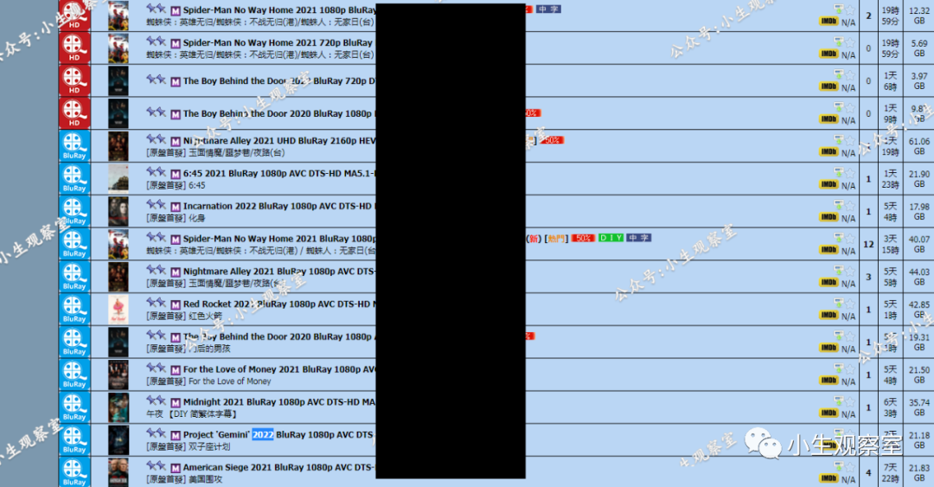Open IMDb badge for Spider-Man 1080p 12.32 GB row
The width and height of the screenshot is (934, 487).
(x=828, y=22)
